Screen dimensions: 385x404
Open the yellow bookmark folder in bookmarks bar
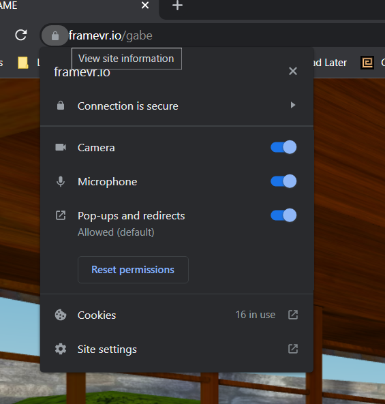tap(23, 63)
